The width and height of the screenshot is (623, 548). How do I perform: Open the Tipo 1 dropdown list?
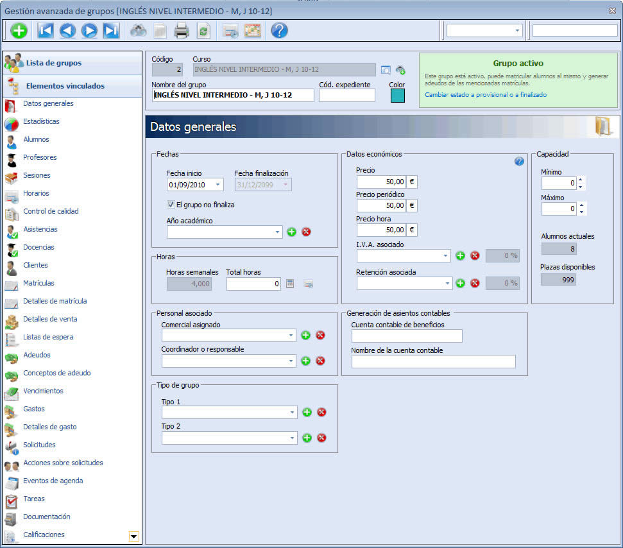click(292, 412)
